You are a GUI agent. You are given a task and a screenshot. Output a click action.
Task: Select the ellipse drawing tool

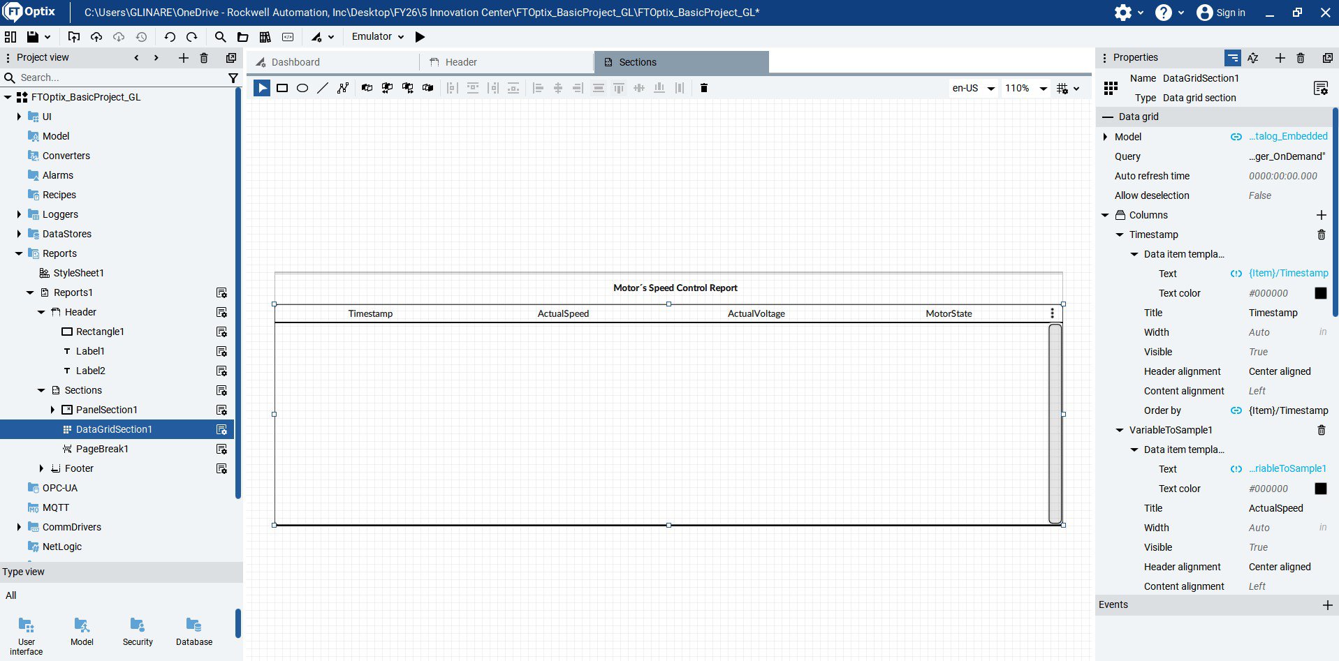(x=302, y=88)
